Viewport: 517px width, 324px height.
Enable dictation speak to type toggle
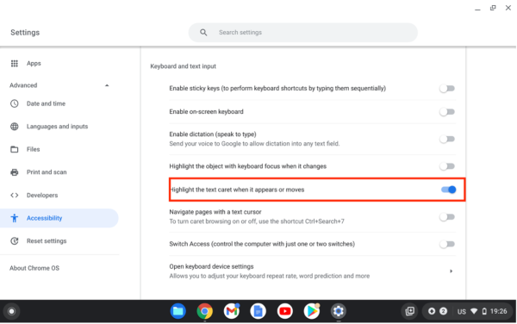click(447, 139)
